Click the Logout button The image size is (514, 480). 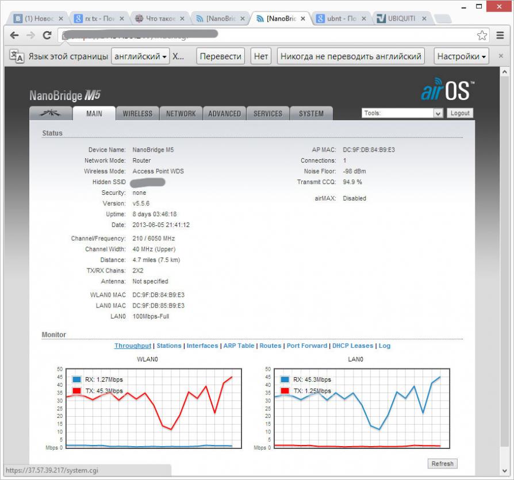(x=460, y=113)
